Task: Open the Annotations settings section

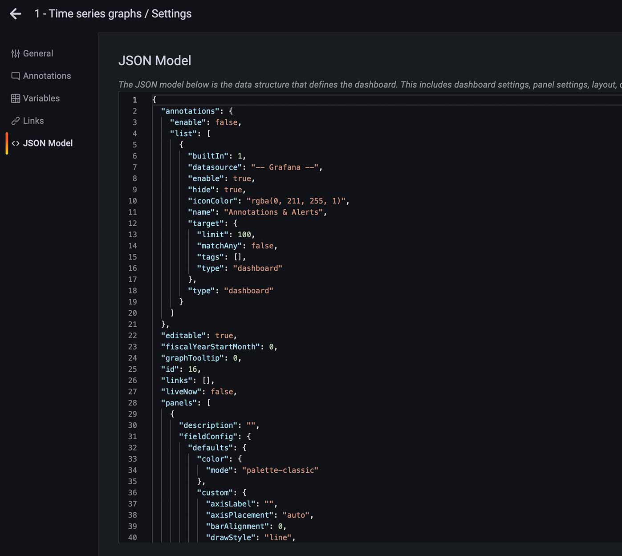Action: point(41,76)
